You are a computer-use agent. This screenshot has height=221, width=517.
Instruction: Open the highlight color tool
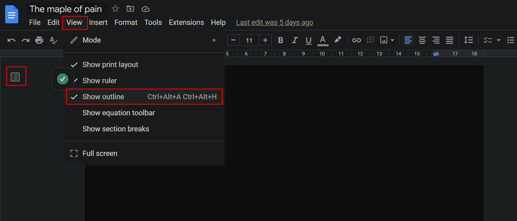[x=337, y=40]
